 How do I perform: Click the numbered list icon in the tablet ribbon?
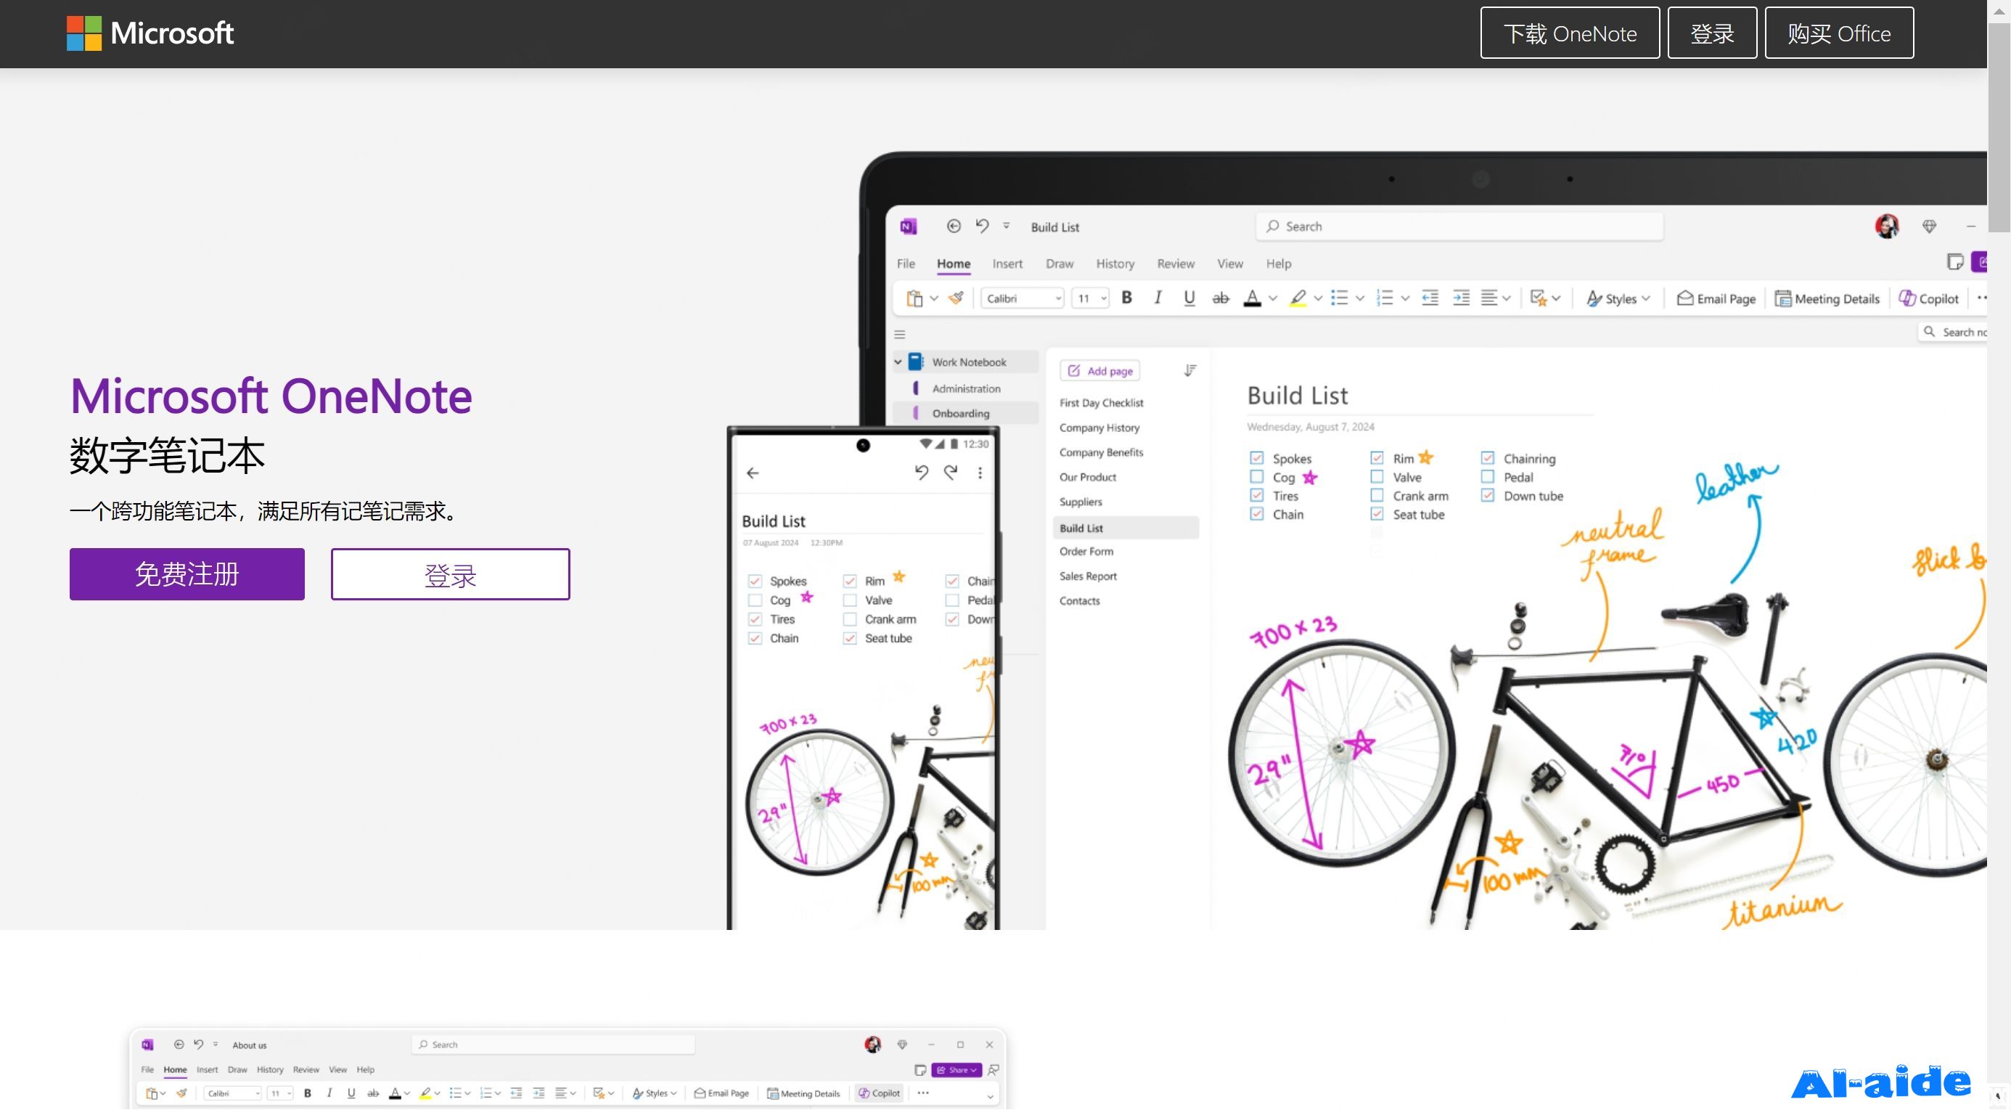tap(1385, 298)
